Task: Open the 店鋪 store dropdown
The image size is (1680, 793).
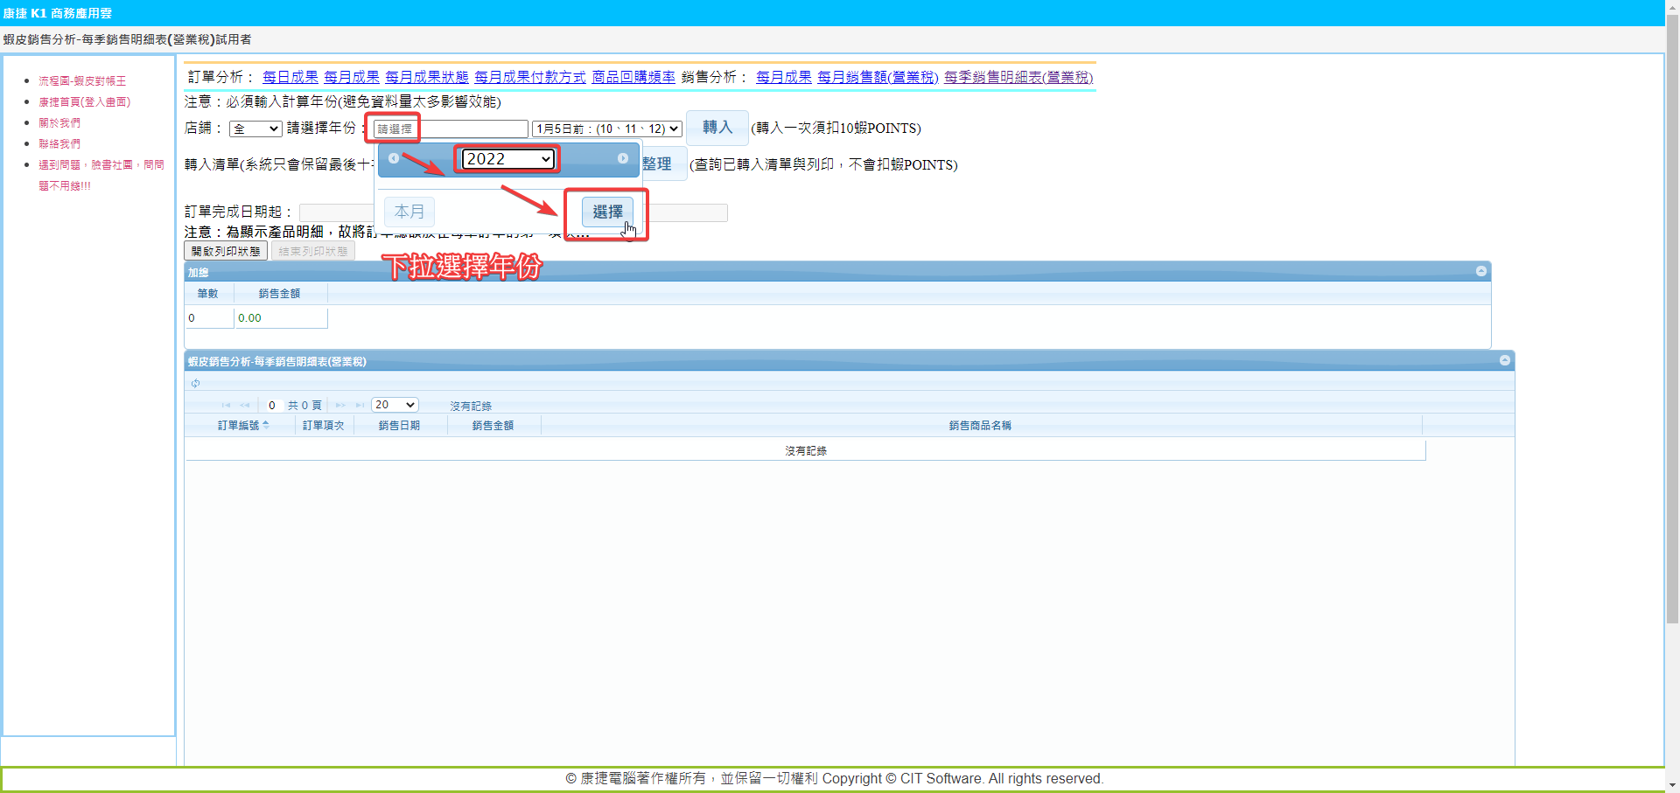Action: pyautogui.click(x=255, y=129)
